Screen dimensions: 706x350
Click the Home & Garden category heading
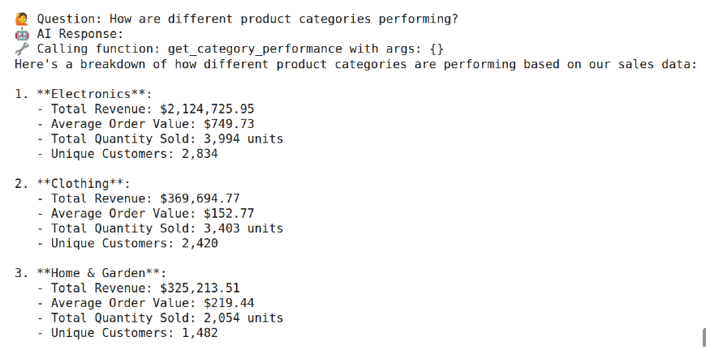(x=101, y=273)
